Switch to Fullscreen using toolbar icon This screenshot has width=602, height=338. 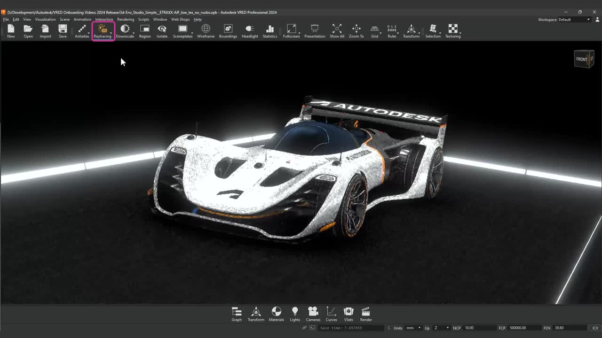coord(291,31)
